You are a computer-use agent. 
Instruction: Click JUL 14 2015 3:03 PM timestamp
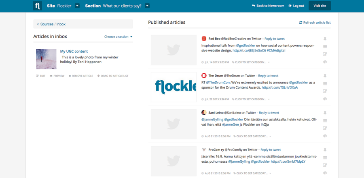pos(215,62)
